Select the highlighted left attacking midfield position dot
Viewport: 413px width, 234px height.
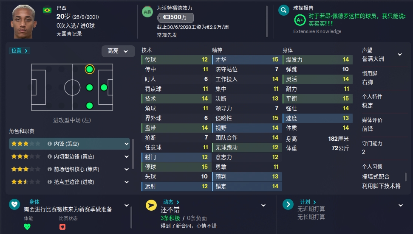pyautogui.click(x=90, y=70)
